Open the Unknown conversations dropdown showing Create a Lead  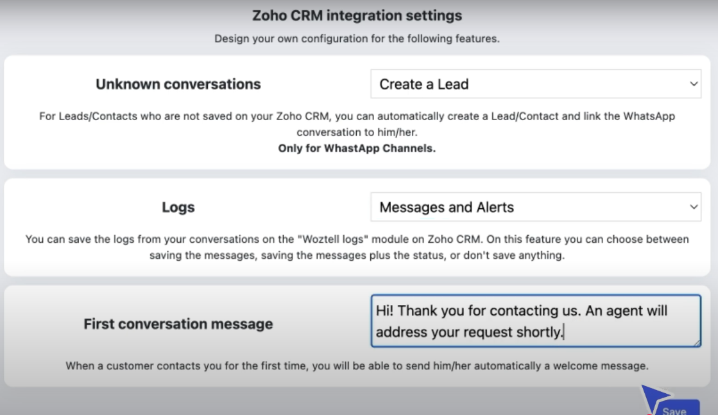pyautogui.click(x=536, y=84)
